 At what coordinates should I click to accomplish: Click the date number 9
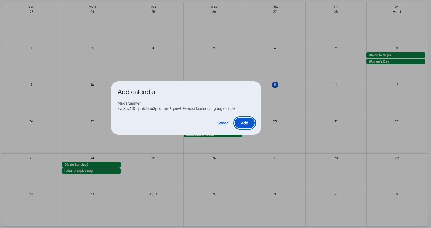coord(31,85)
